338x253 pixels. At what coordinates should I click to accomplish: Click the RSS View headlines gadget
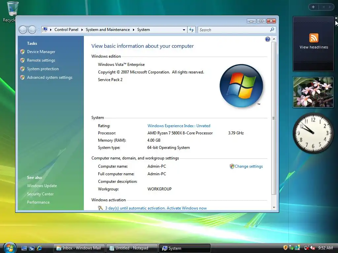[314, 44]
